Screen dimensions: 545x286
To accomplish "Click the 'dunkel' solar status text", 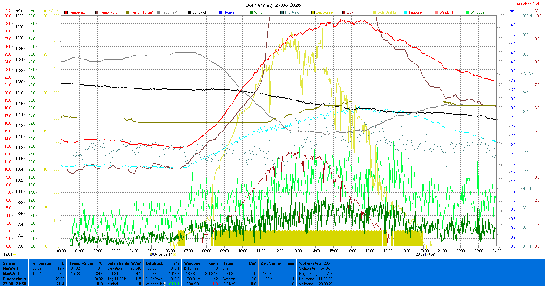I will tap(112, 284).
